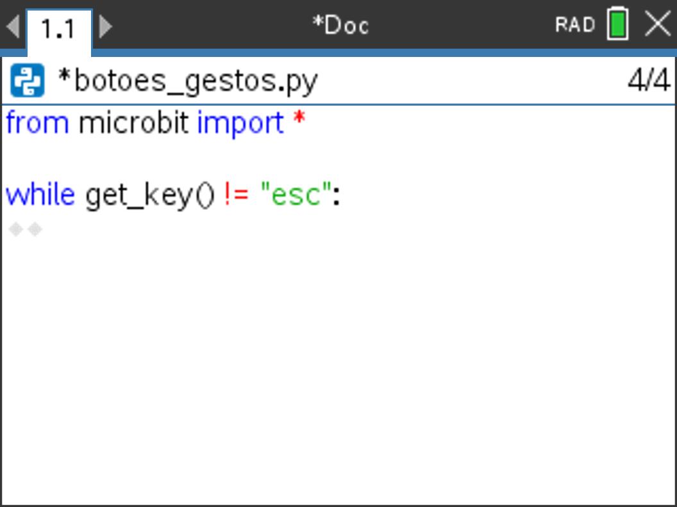The image size is (677, 507).
Task: Click the 4/4 line counter
Action: tap(648, 82)
